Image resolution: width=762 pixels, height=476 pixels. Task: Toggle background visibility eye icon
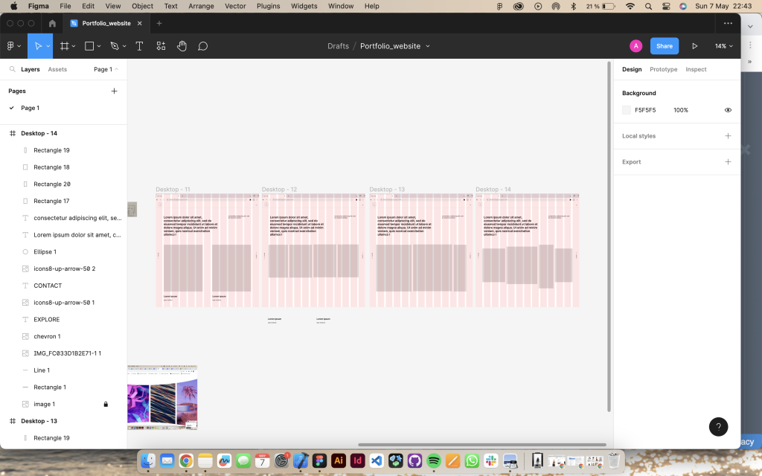(728, 110)
